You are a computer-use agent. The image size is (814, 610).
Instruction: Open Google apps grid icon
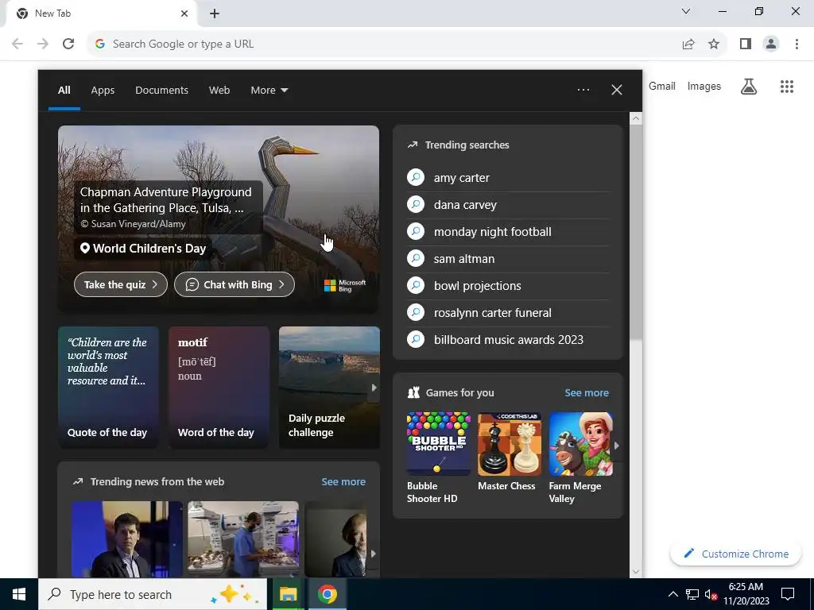pyautogui.click(x=787, y=87)
